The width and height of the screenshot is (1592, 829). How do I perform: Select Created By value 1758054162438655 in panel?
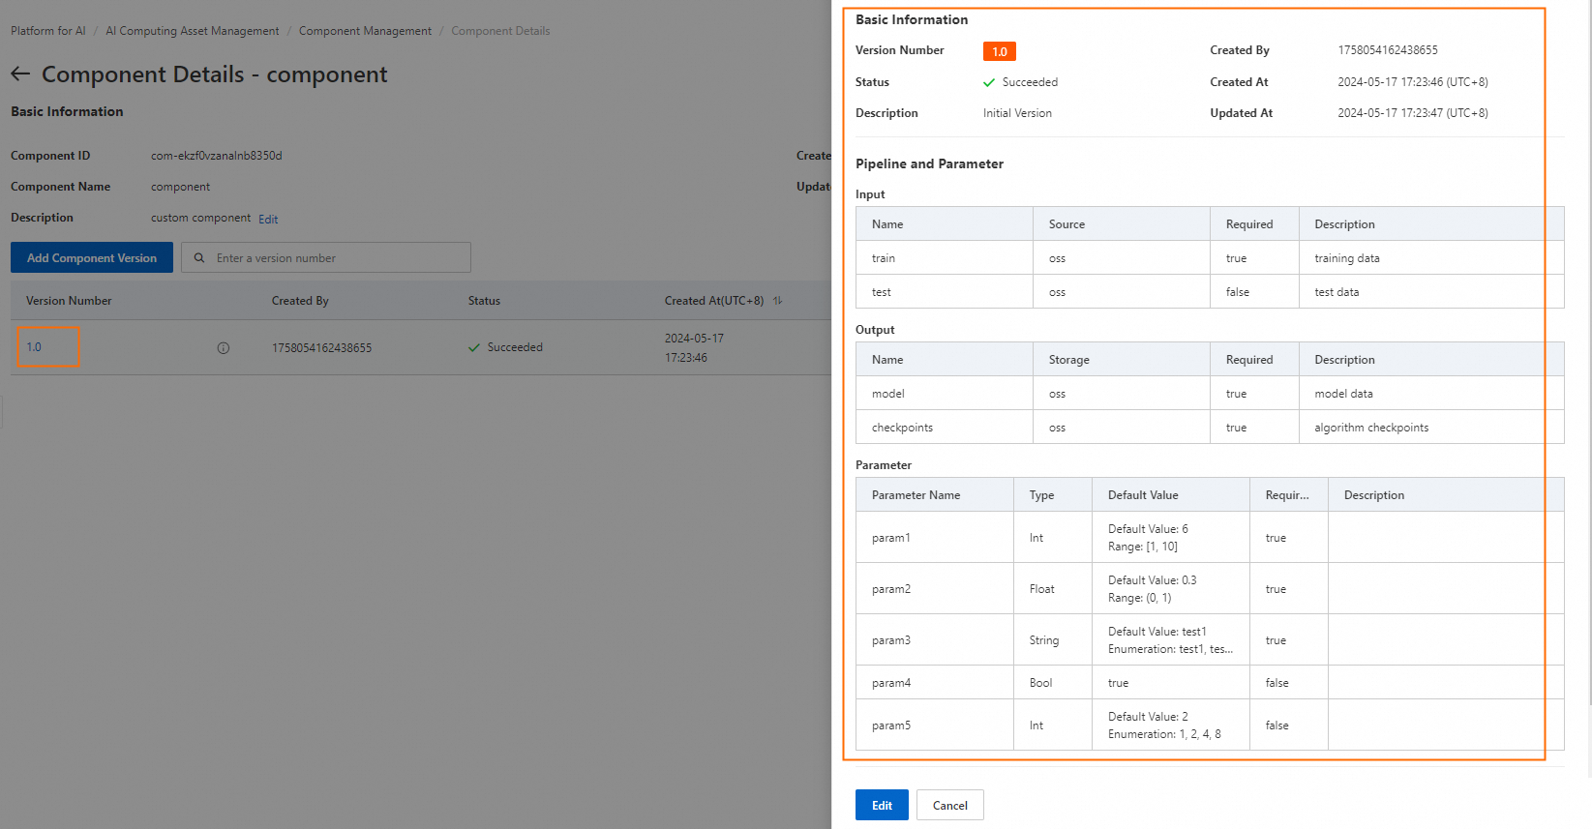(x=1388, y=50)
